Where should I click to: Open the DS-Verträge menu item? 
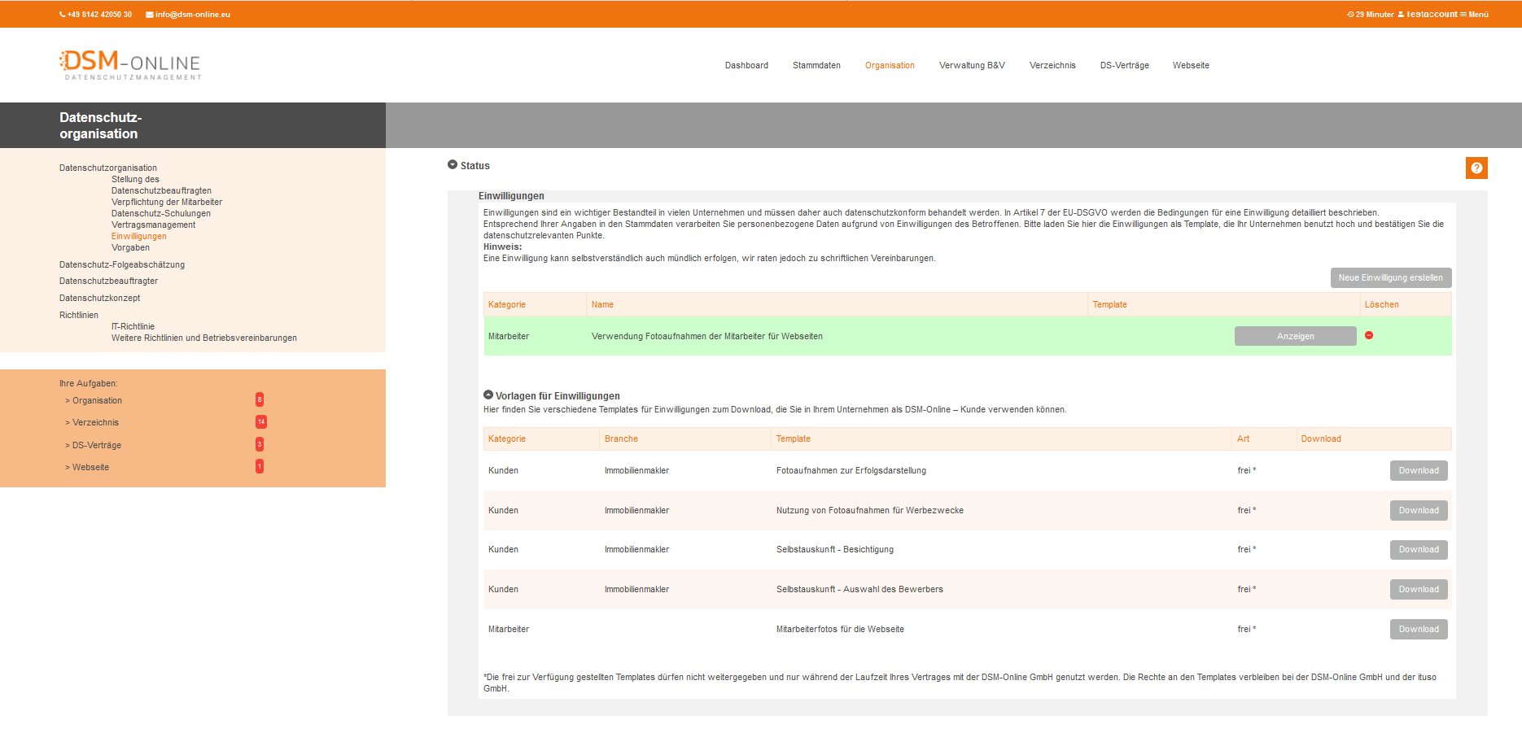(x=1124, y=65)
